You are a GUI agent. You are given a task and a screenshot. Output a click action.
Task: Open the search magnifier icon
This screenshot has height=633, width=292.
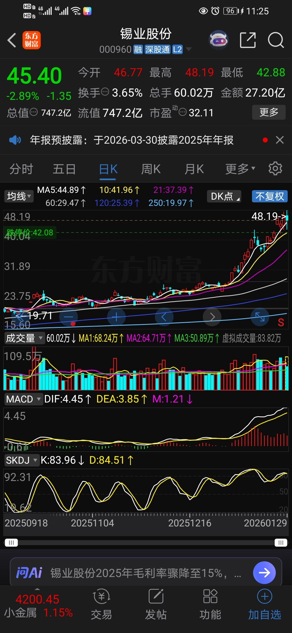click(276, 40)
